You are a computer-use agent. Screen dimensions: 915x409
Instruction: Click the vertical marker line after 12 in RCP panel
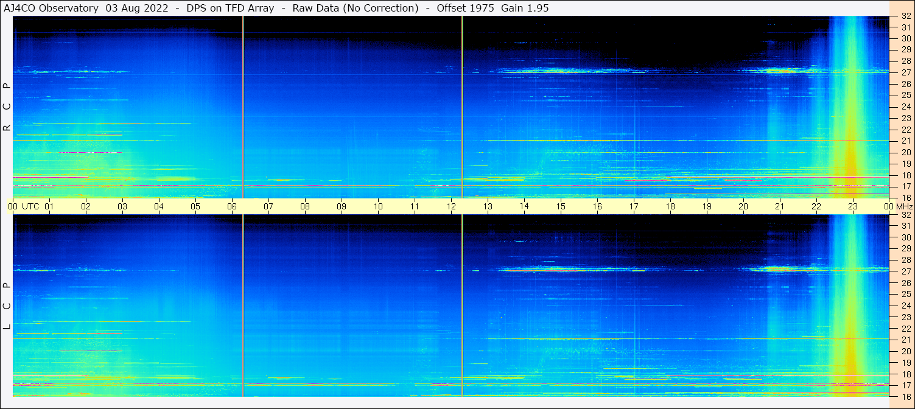[462, 107]
